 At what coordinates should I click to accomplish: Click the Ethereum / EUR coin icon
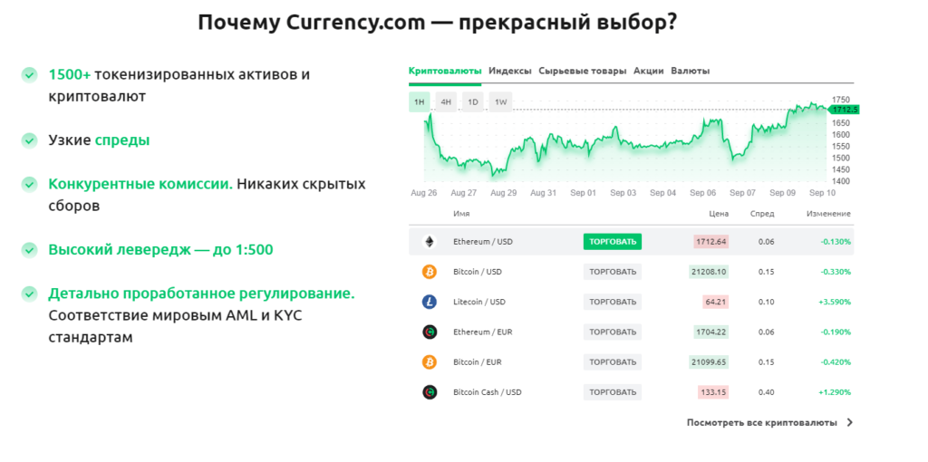[x=429, y=332]
